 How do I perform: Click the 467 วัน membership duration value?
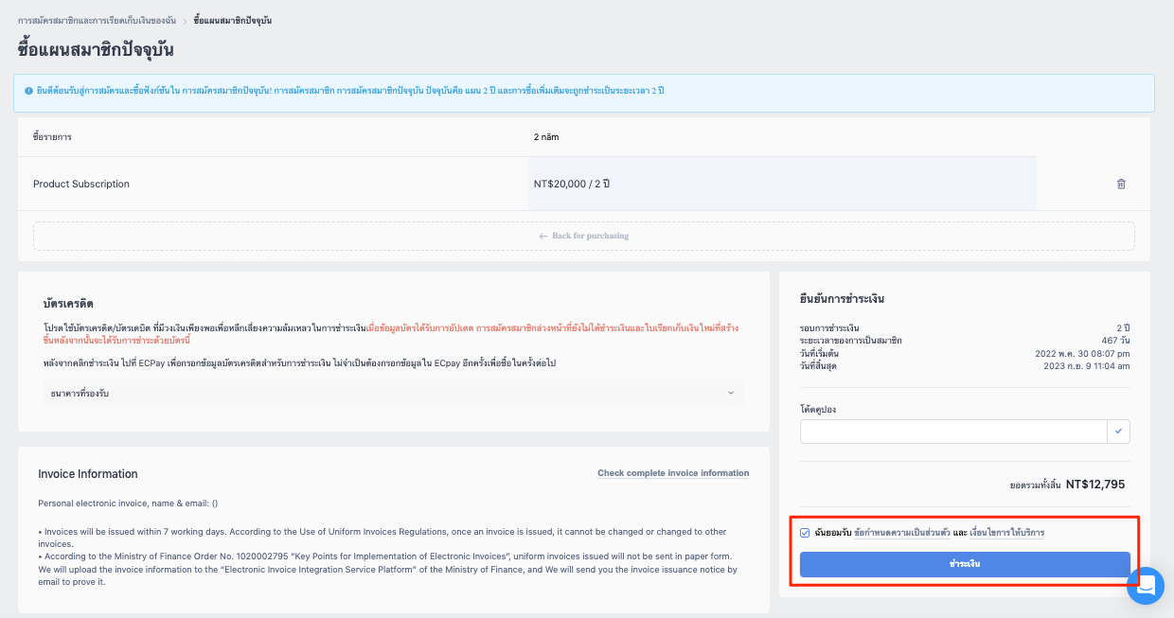(x=1115, y=340)
